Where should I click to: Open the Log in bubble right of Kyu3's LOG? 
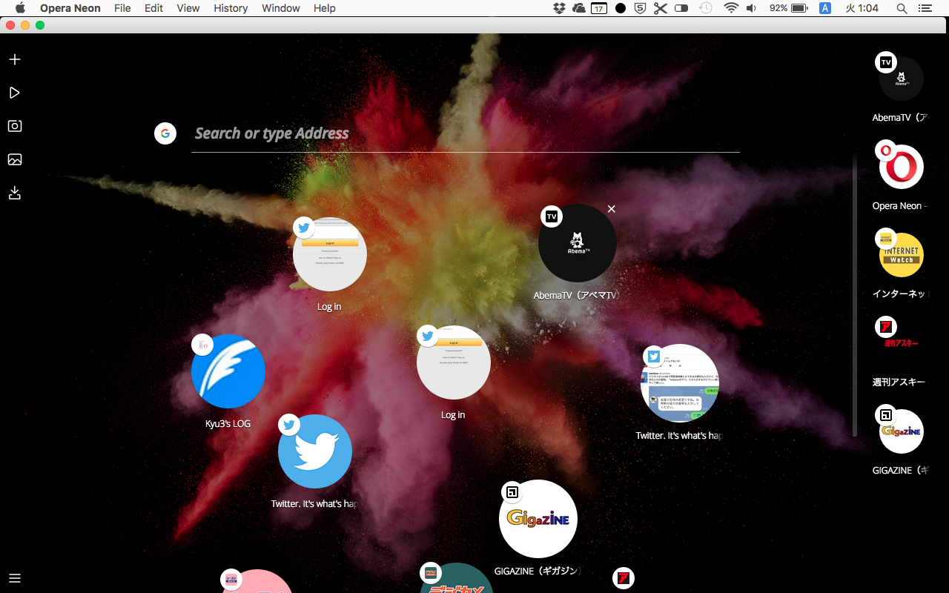(x=454, y=362)
